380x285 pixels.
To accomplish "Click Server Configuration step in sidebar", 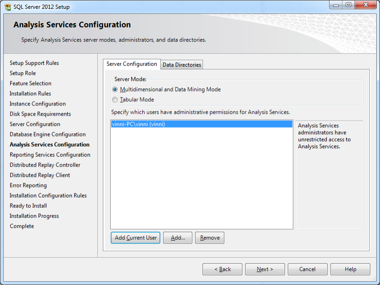I will (x=35, y=124).
